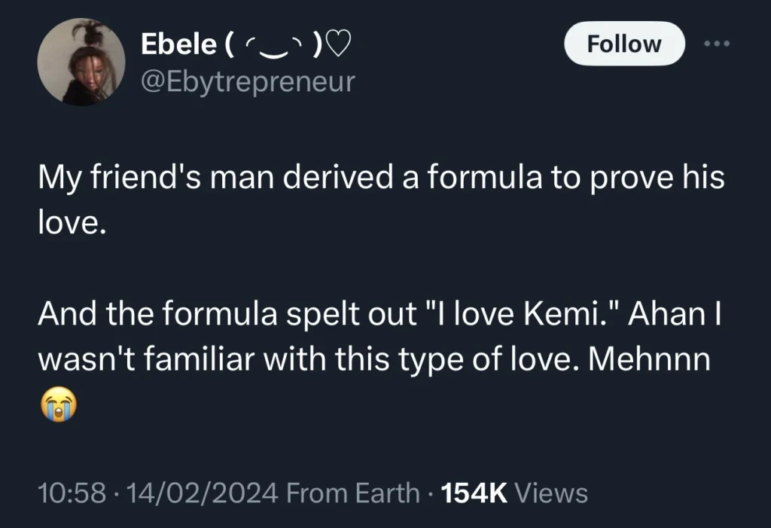This screenshot has width=771, height=528.
Task: Follow the account Ebytrepreneur
Action: click(623, 43)
